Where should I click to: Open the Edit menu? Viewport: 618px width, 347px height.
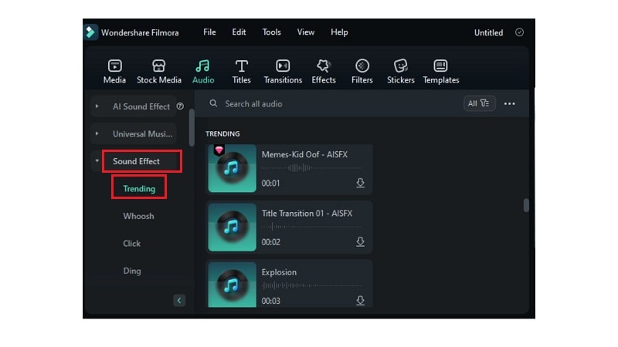tap(239, 32)
